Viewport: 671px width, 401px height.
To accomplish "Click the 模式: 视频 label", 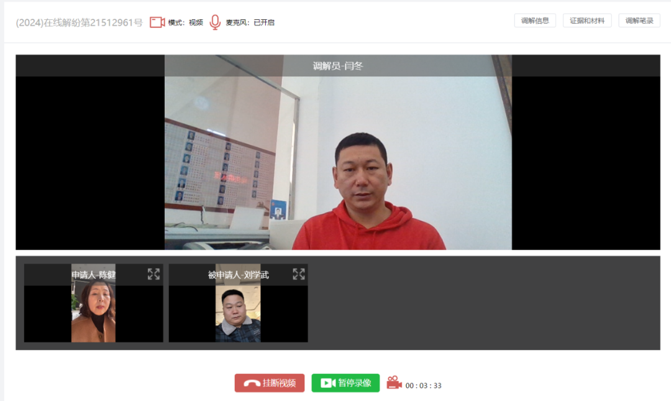I will tap(185, 23).
